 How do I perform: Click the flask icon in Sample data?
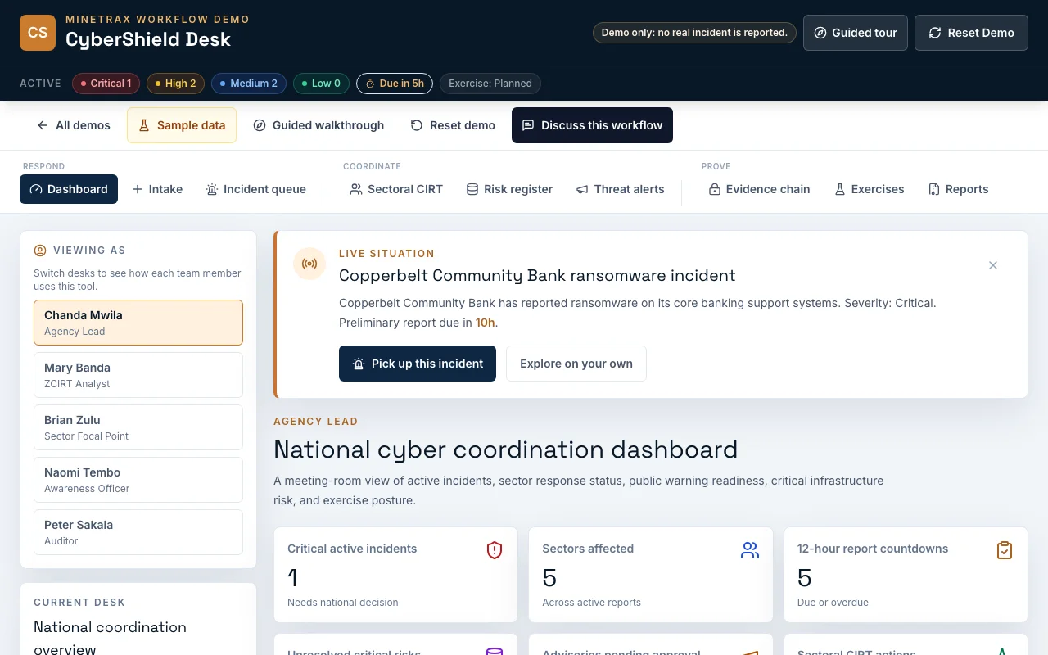click(144, 125)
